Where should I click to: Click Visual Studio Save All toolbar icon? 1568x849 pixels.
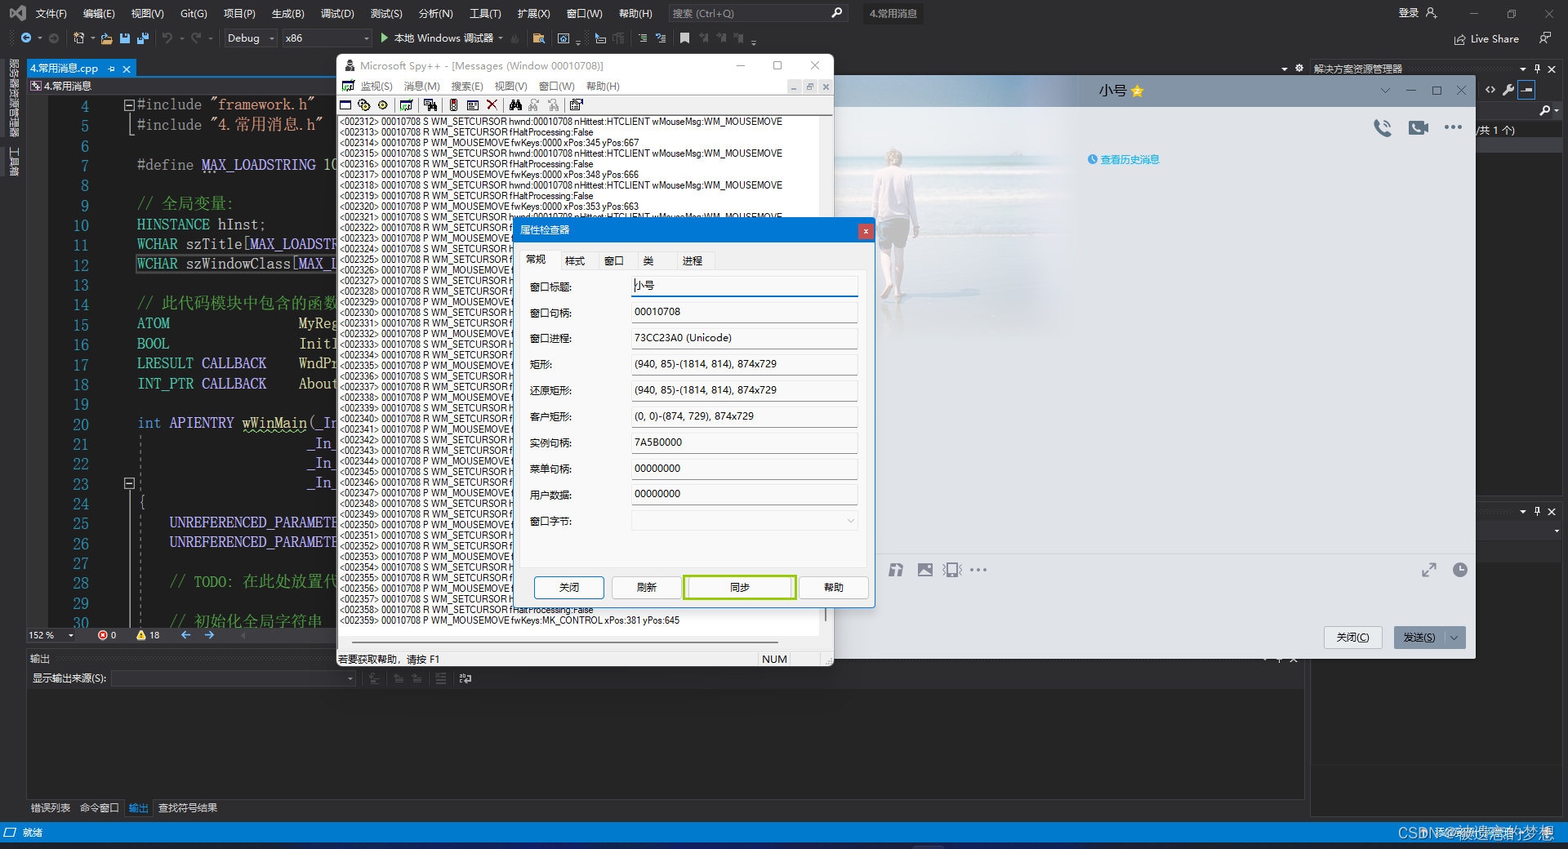[x=143, y=38]
